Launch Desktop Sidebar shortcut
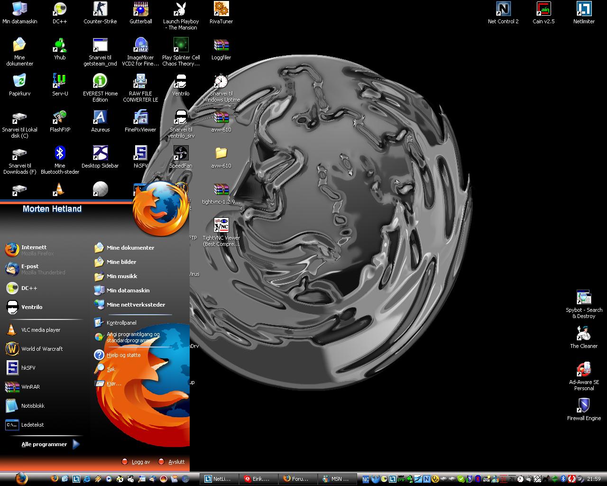 100,157
